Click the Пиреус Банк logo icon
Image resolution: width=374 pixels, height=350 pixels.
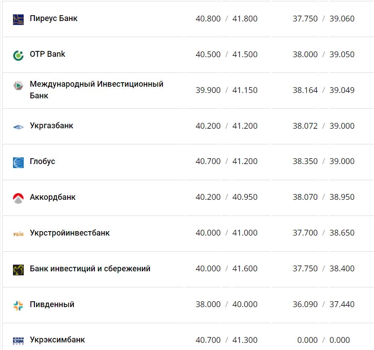click(x=18, y=19)
